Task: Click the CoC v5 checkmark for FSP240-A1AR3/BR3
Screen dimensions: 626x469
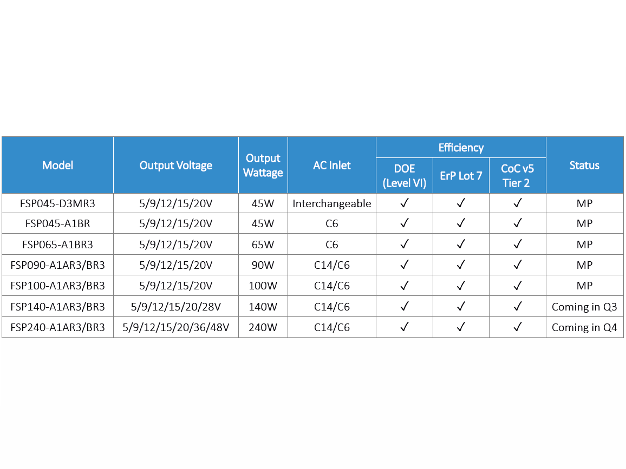Action: point(517,327)
